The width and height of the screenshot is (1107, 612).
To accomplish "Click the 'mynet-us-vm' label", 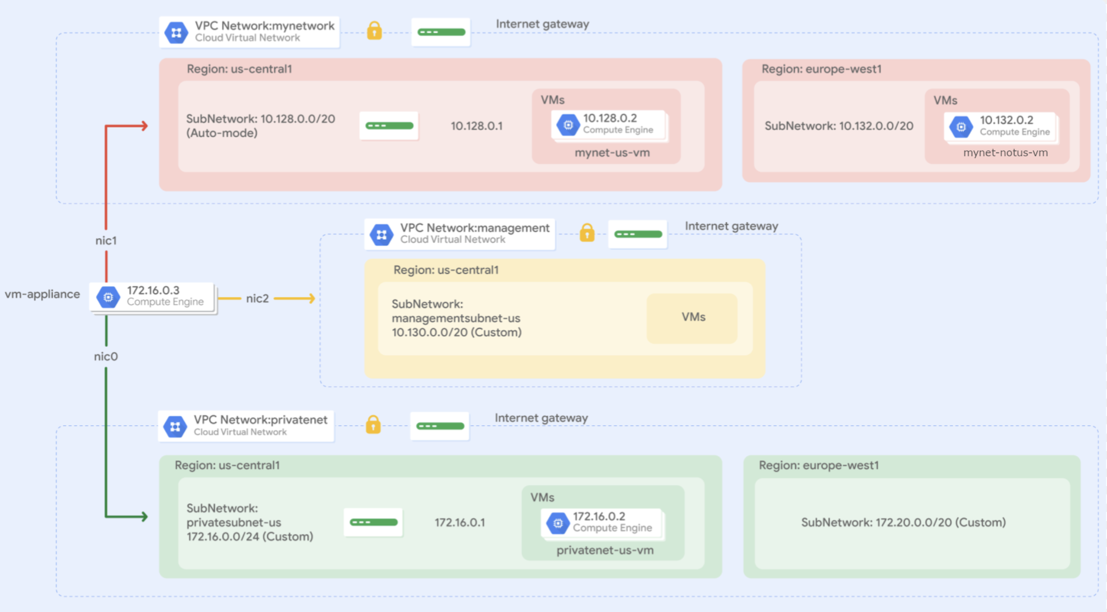I will pyautogui.click(x=612, y=153).
